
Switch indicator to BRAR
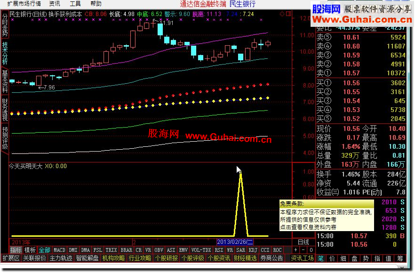click(x=126, y=250)
